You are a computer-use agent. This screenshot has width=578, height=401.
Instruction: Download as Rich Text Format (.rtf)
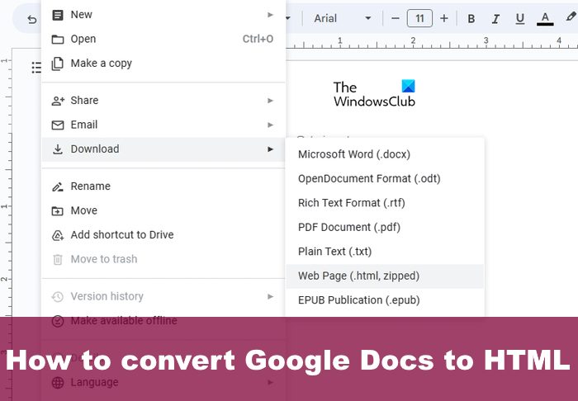(x=385, y=203)
